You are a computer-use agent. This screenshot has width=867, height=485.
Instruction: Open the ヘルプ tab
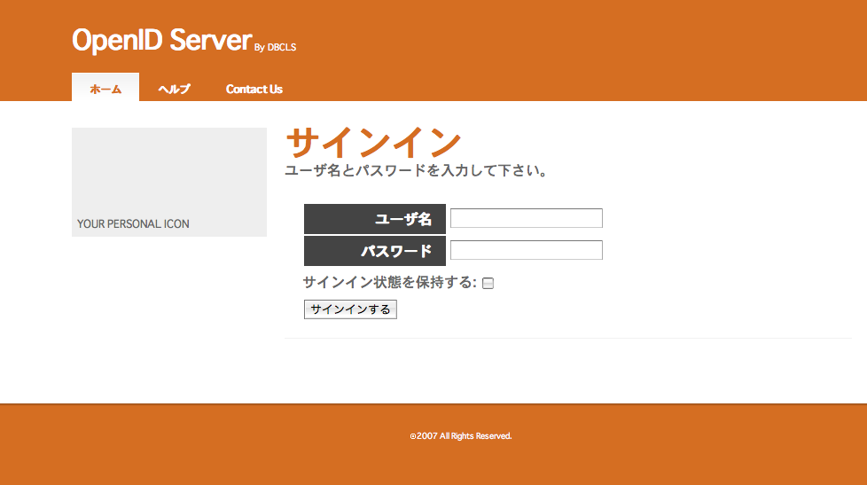[174, 89]
